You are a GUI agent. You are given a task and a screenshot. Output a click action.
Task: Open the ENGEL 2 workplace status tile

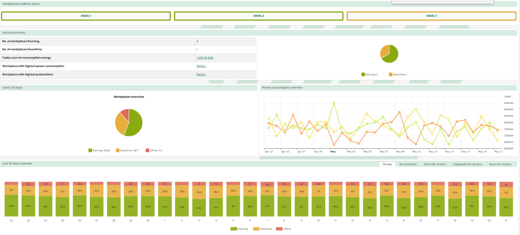pos(258,16)
